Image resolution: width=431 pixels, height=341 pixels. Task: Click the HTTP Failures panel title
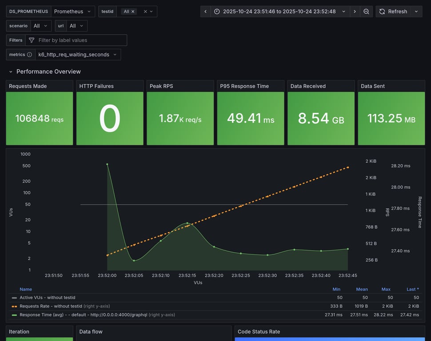click(96, 86)
